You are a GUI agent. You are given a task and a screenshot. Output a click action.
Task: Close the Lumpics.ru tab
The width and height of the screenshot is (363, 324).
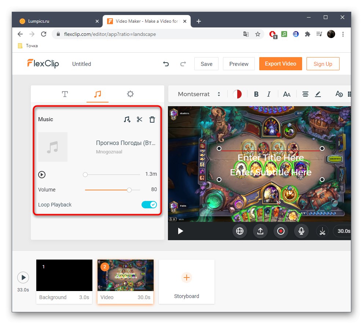click(97, 21)
